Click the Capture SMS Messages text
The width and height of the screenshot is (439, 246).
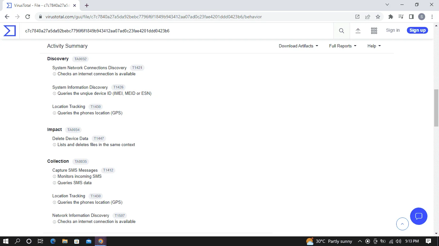pyautogui.click(x=75, y=170)
